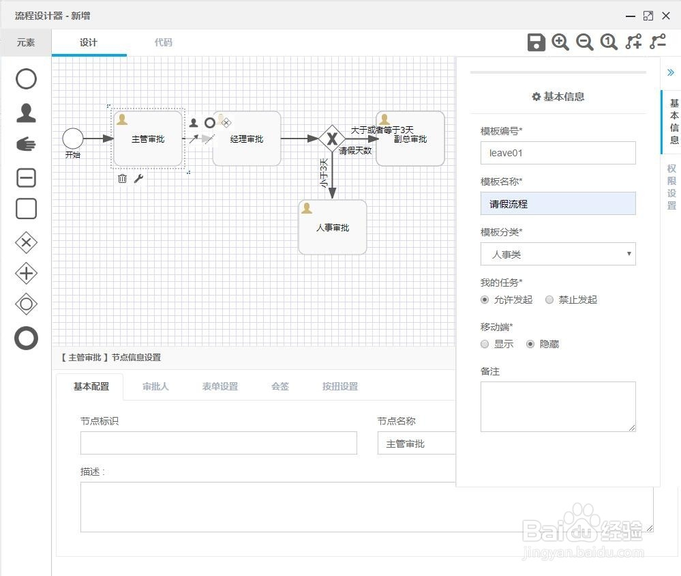This screenshot has width=681, height=576.
Task: Click the wrench icon under 主管审批 node
Action: (138, 178)
